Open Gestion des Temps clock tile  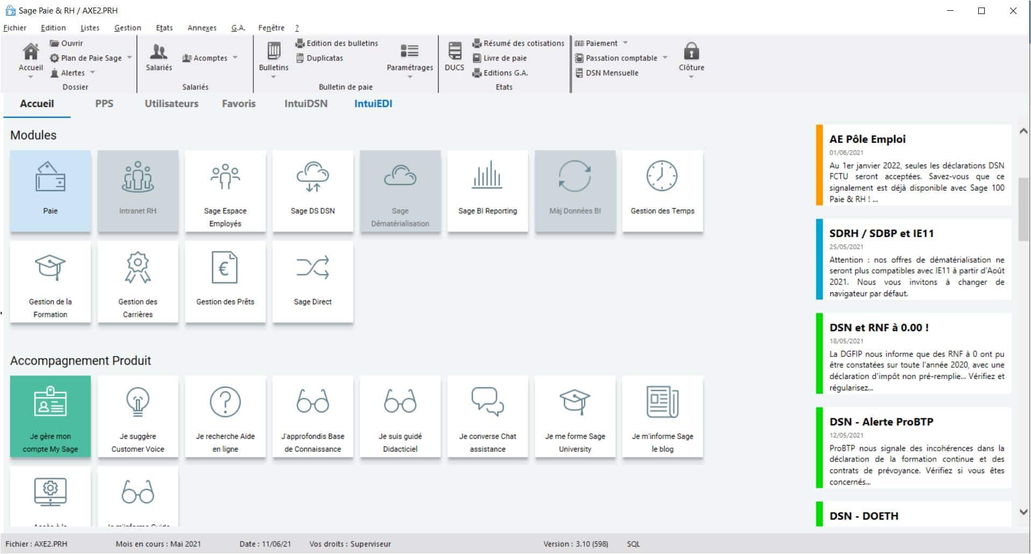pyautogui.click(x=662, y=191)
